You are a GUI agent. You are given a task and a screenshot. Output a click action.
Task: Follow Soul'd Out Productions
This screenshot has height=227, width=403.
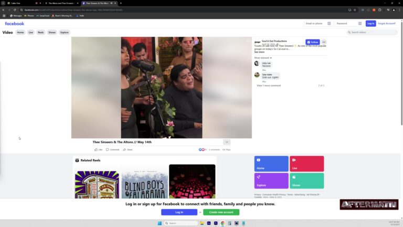click(x=313, y=42)
